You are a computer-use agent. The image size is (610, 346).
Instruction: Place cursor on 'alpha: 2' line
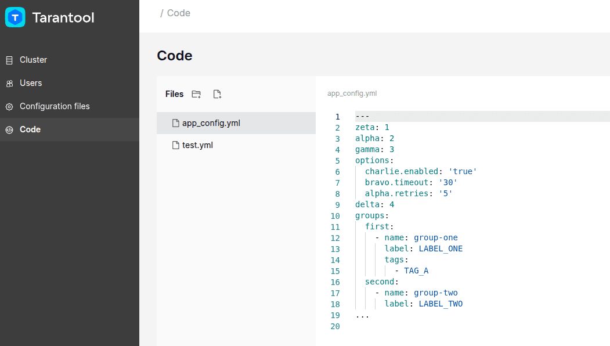(374, 139)
